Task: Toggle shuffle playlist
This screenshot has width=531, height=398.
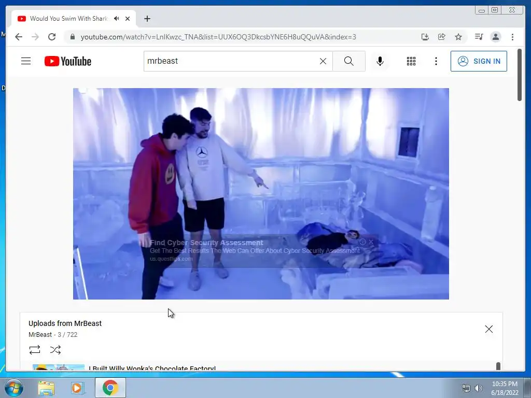Action: [x=55, y=350]
